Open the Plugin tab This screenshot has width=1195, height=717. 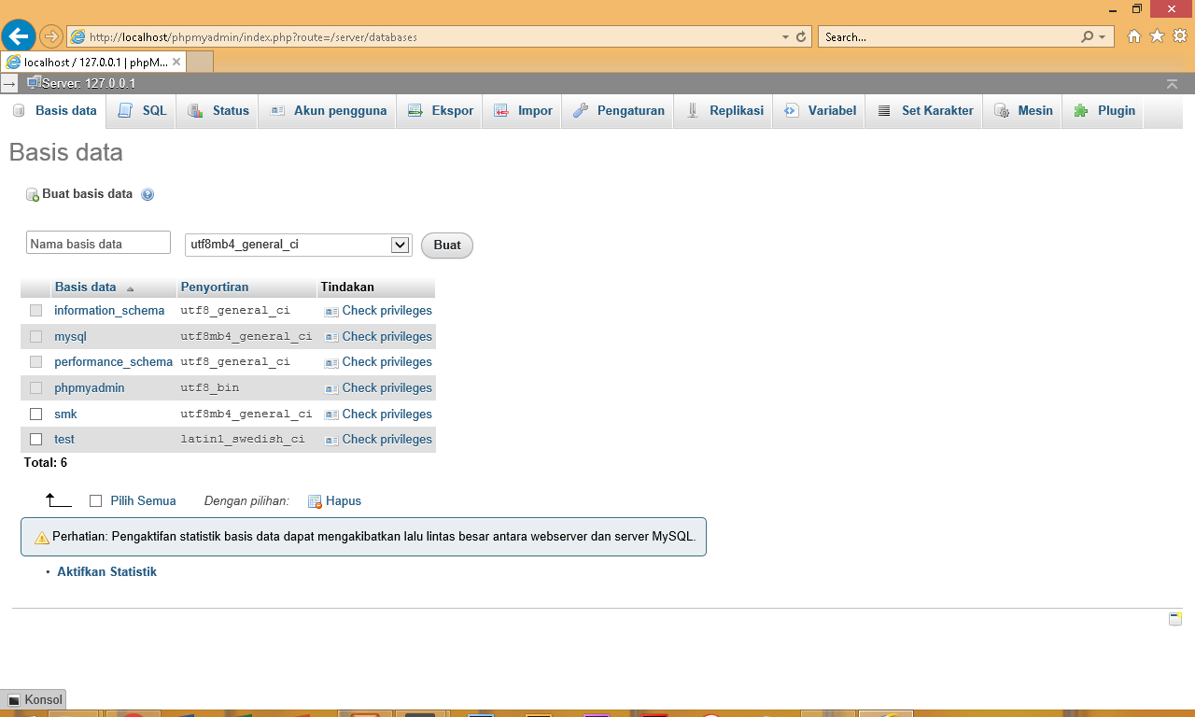pyautogui.click(x=1104, y=110)
